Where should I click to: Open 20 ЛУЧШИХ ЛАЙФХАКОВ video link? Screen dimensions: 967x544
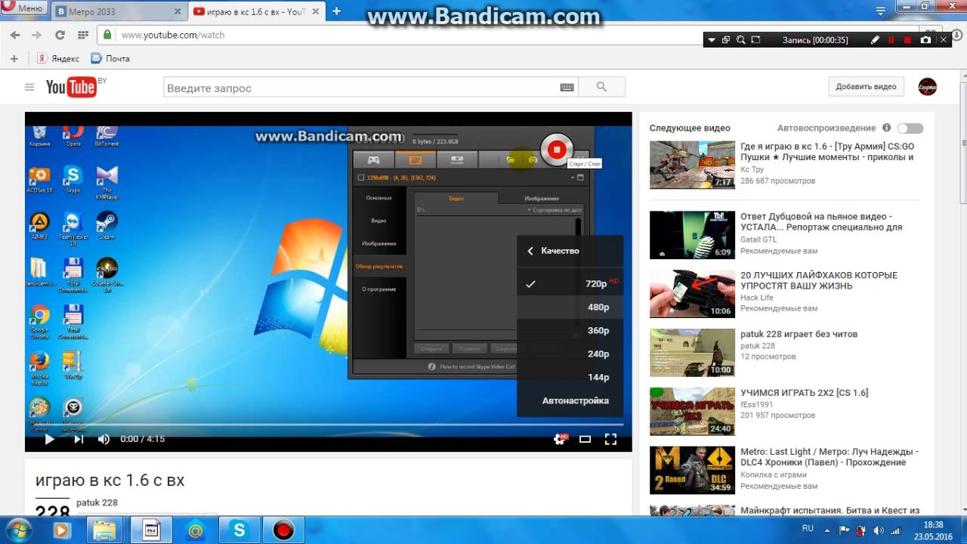[x=819, y=280]
